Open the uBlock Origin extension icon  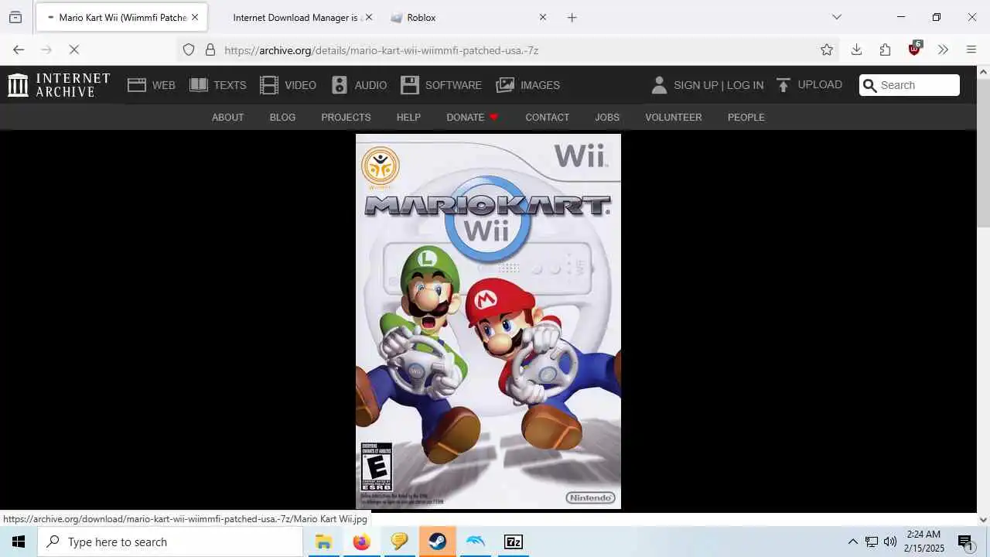915,49
